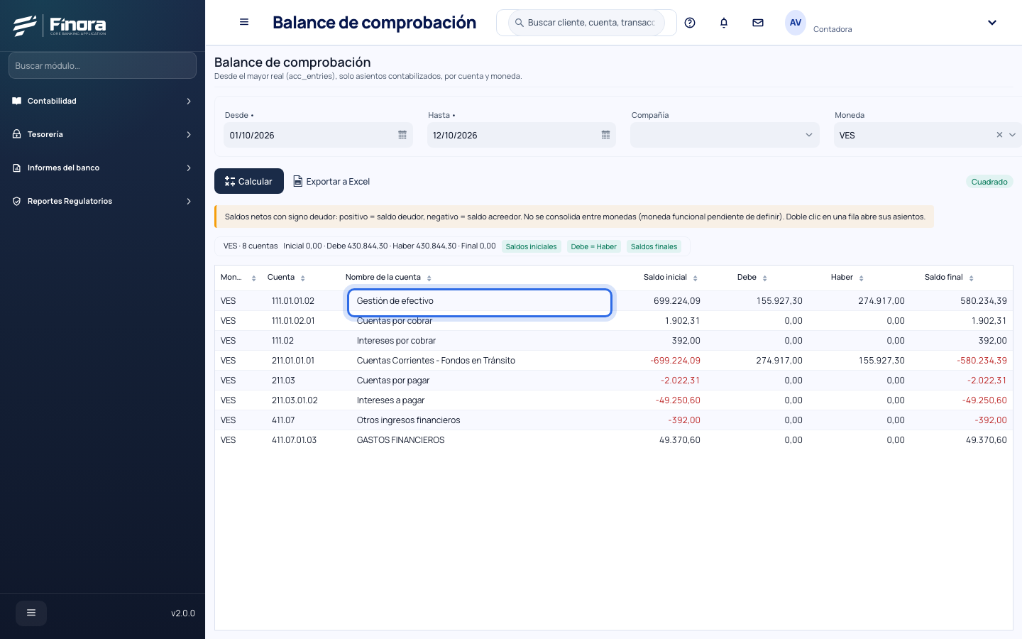Click the AV user avatar

coord(796,23)
